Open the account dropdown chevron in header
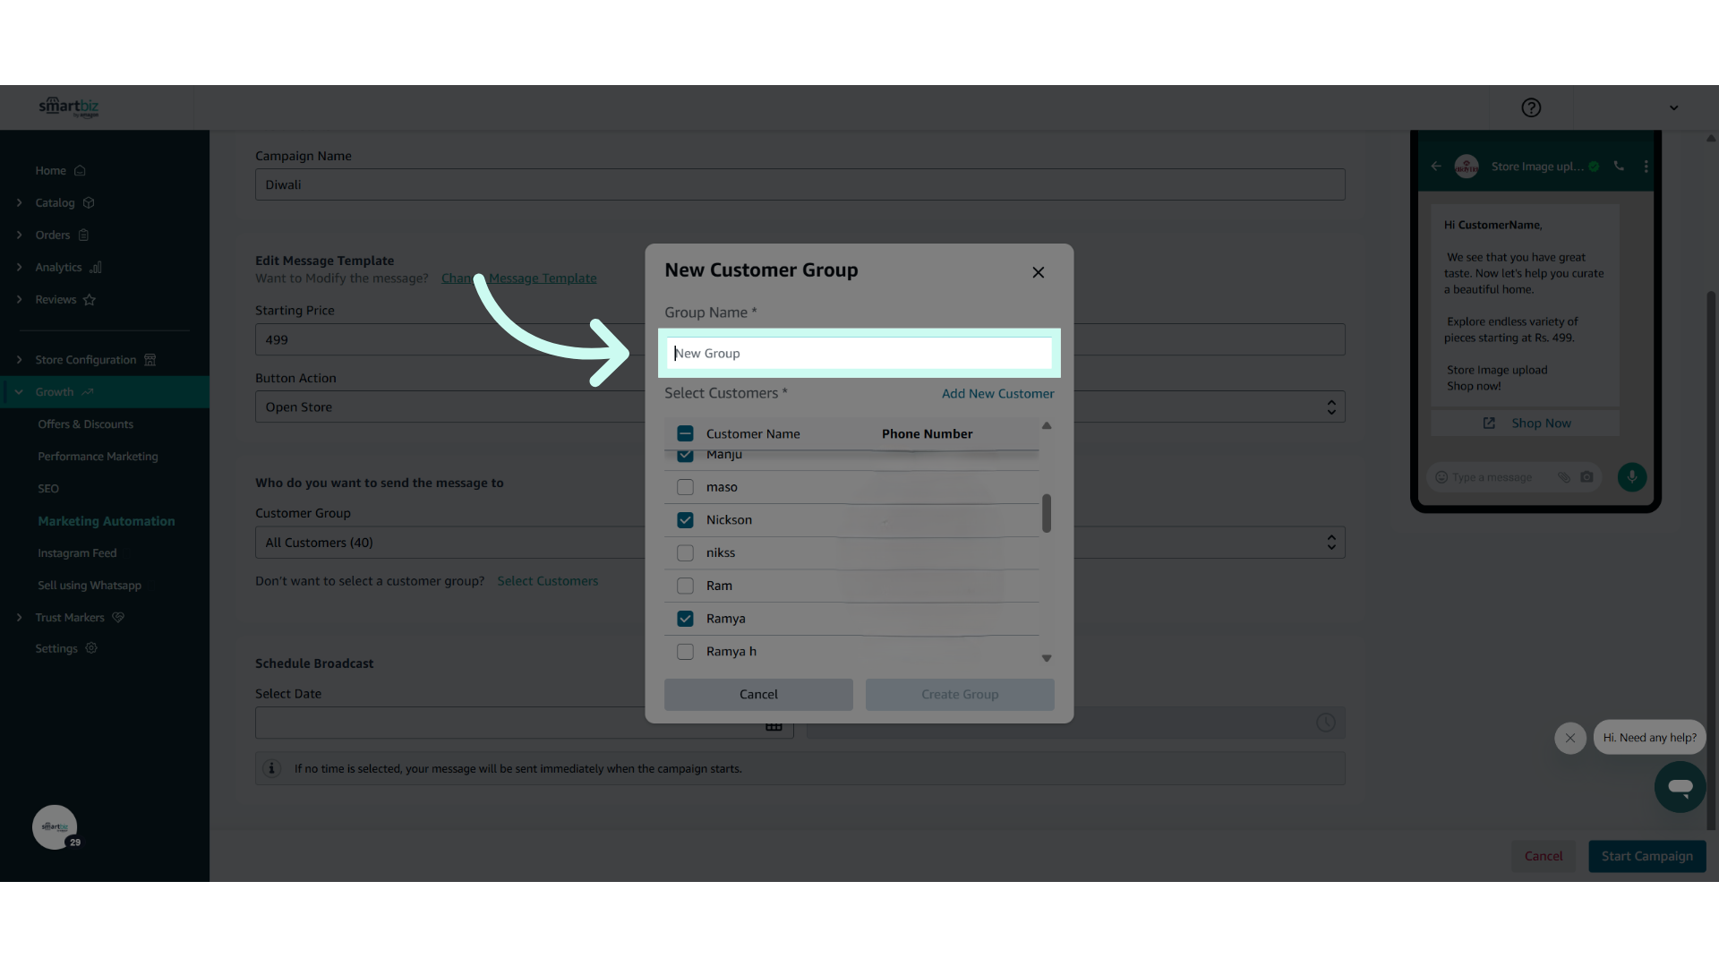1719x967 pixels. [x=1673, y=107]
